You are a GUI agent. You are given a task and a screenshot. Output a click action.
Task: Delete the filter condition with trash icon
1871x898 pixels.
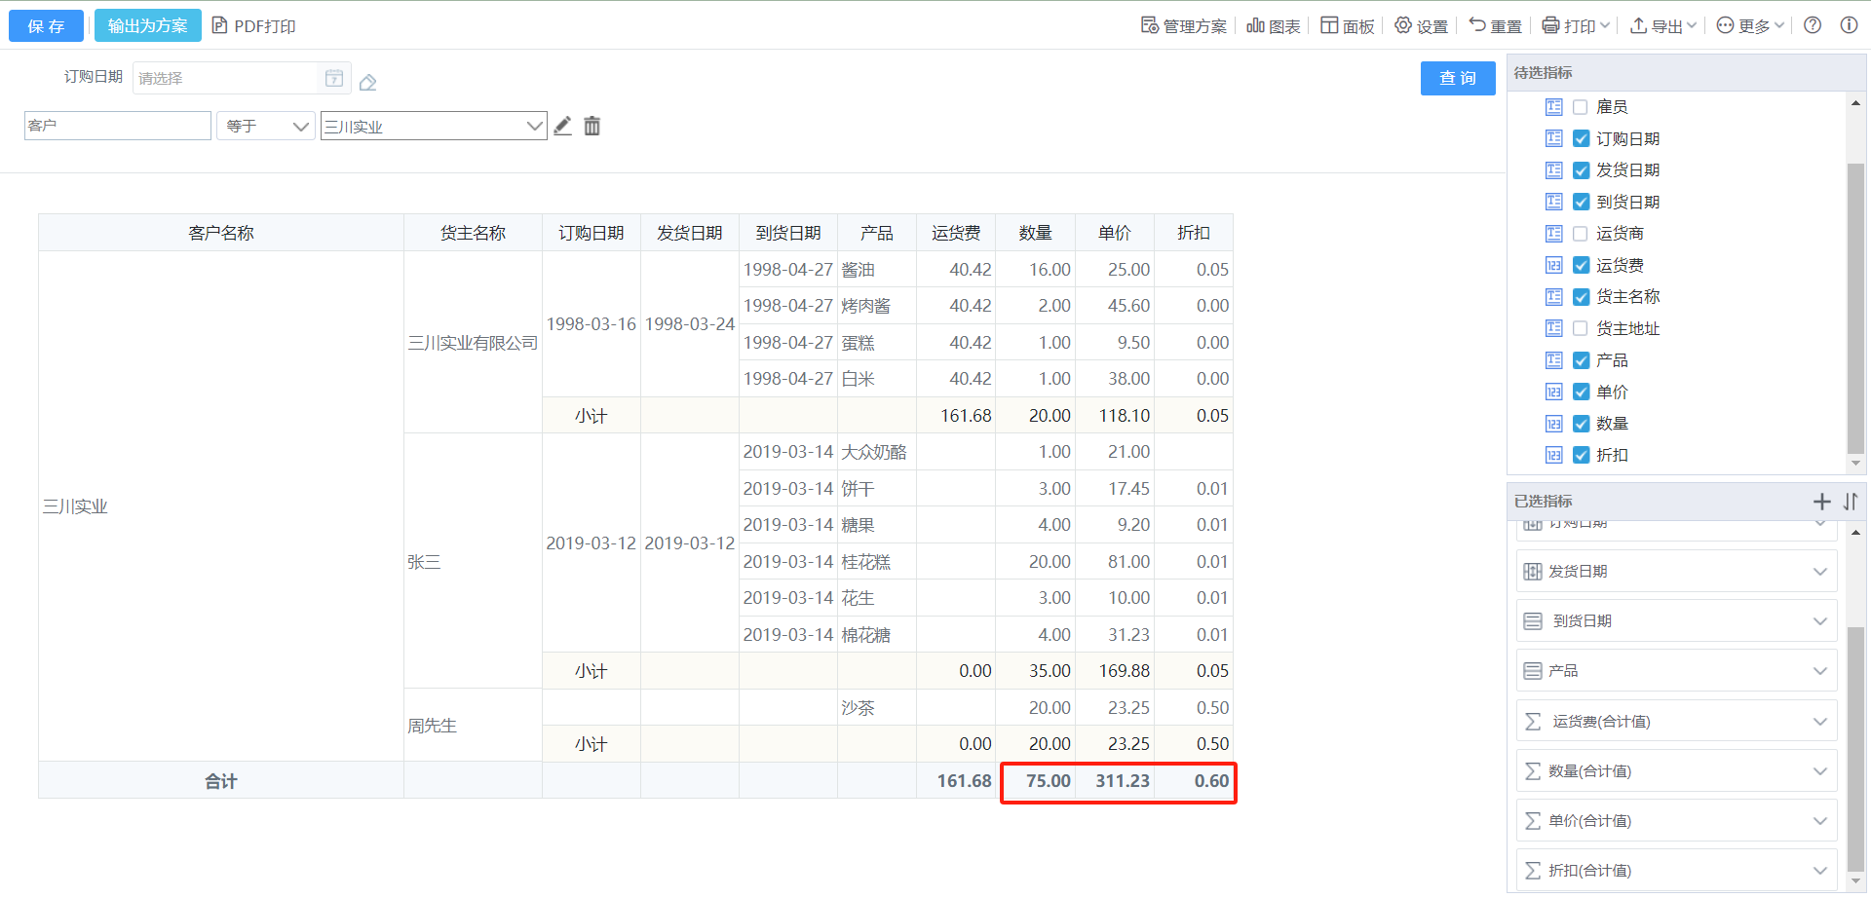click(x=592, y=126)
